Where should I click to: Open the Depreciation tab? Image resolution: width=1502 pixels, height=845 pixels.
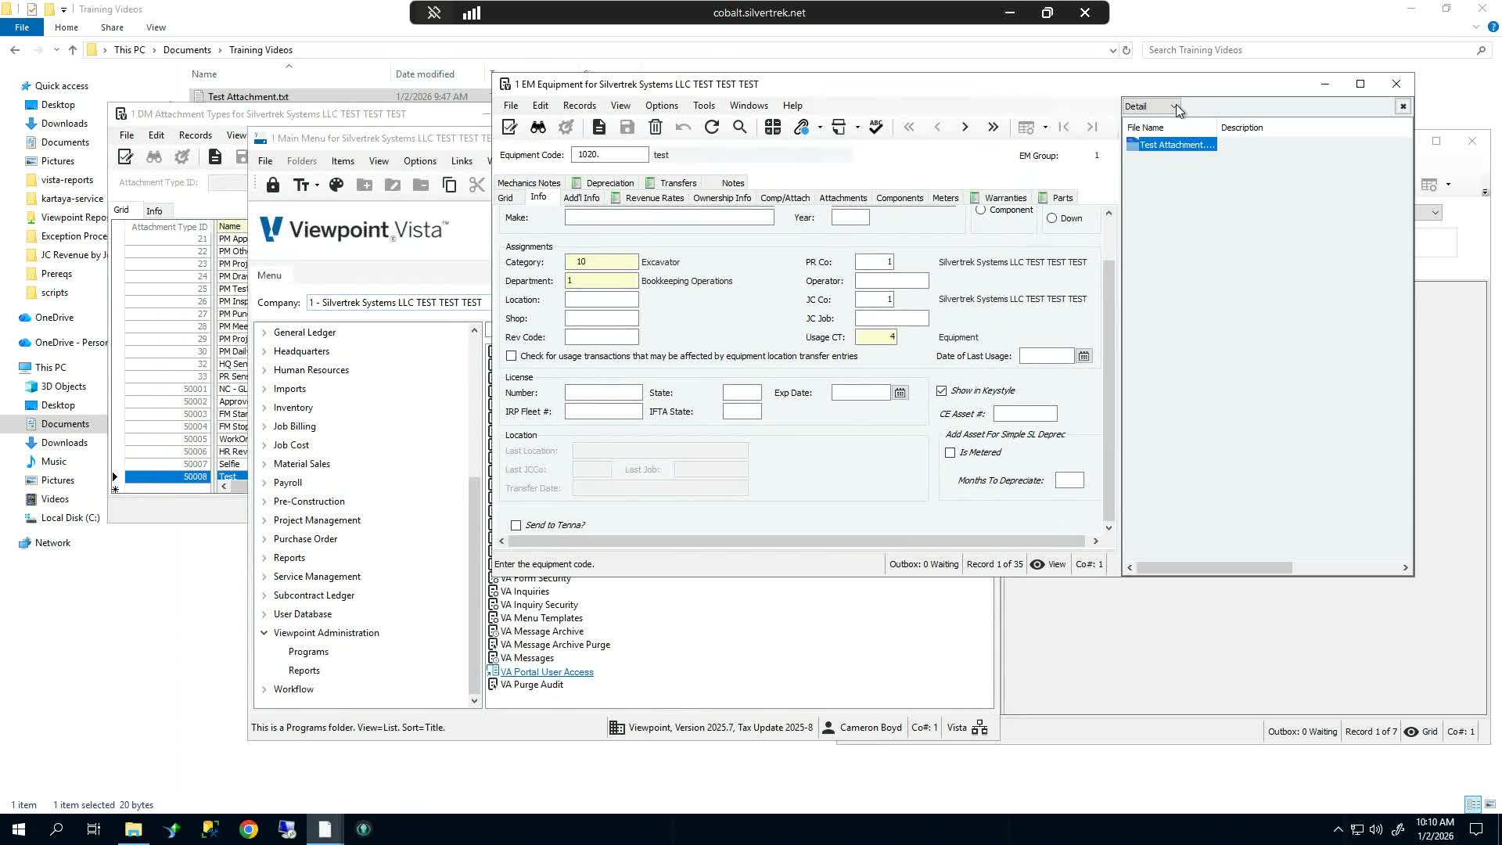pyautogui.click(x=603, y=183)
